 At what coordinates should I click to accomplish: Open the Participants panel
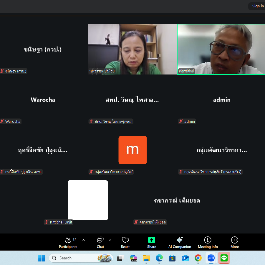coord(68,243)
